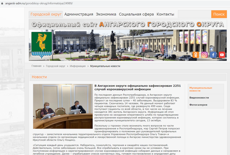This screenshot has width=230, height=155.
Task: Open the Экономика menu
Action: click(x=106, y=14)
